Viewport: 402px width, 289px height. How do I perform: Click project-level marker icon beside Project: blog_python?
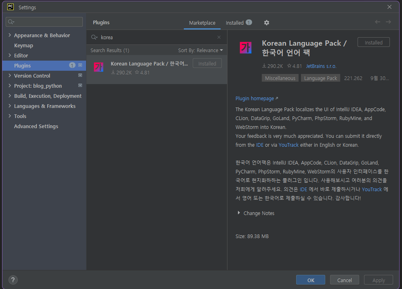click(x=80, y=85)
